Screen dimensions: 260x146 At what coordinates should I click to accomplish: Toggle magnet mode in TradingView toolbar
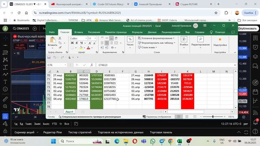coord(5,116)
